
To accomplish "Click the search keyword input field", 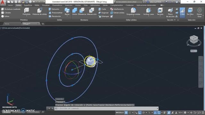I will [x=129, y=2].
